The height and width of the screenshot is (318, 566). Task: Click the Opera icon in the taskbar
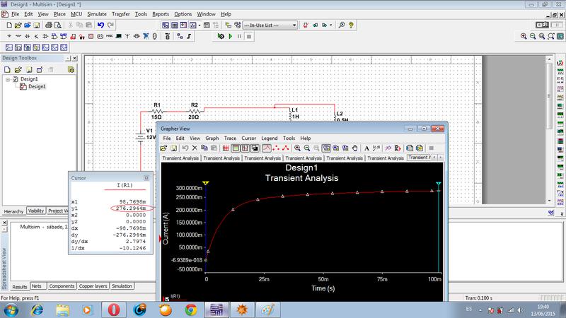[x=113, y=310]
